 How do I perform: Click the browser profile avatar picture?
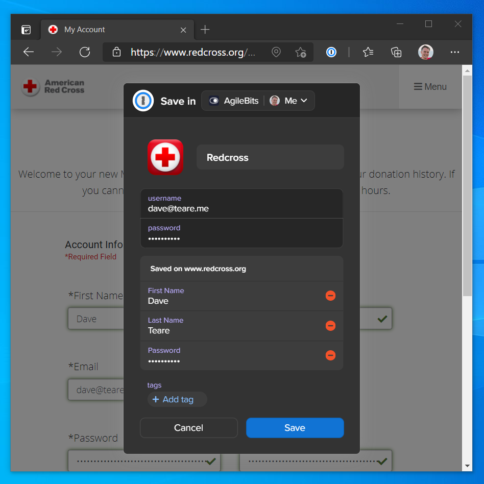tap(425, 52)
